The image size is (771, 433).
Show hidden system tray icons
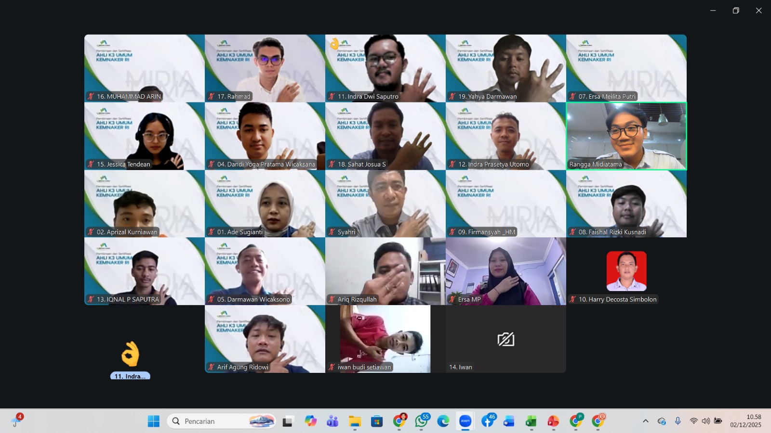coord(645,421)
